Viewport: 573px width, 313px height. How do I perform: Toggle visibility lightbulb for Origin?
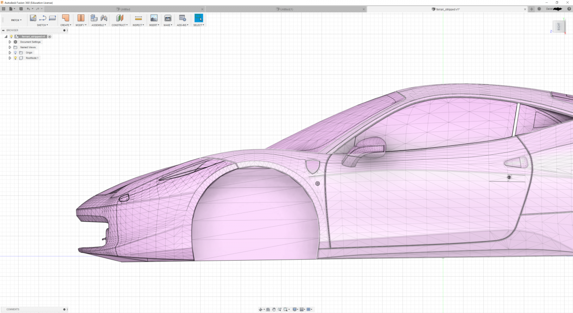click(x=15, y=52)
